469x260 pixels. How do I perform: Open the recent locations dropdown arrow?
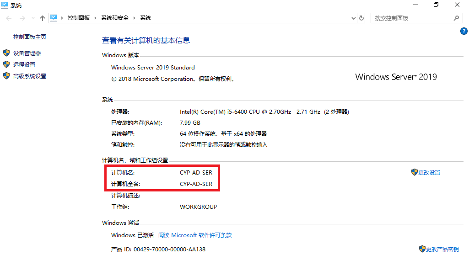coord(33,18)
